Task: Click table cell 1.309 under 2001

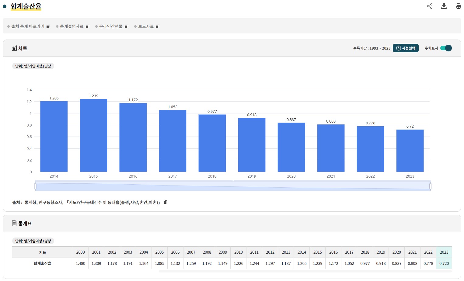Action: pos(96,263)
